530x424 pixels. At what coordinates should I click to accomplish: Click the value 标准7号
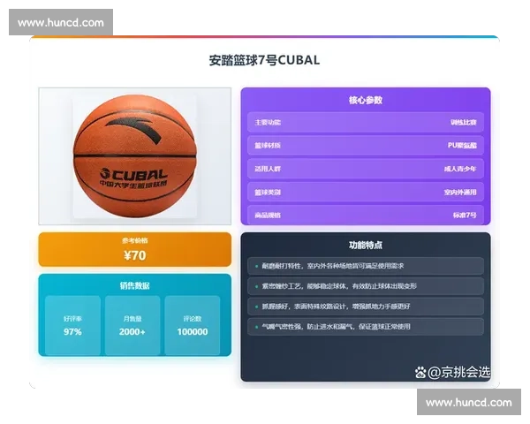(465, 215)
